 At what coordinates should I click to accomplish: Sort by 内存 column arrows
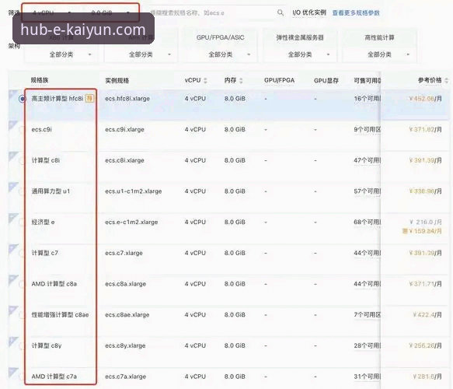click(241, 80)
